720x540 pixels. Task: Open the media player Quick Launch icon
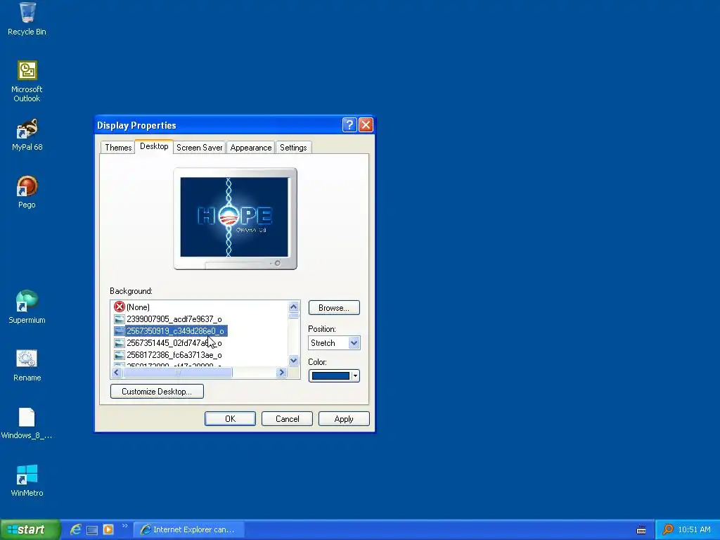pos(108,529)
